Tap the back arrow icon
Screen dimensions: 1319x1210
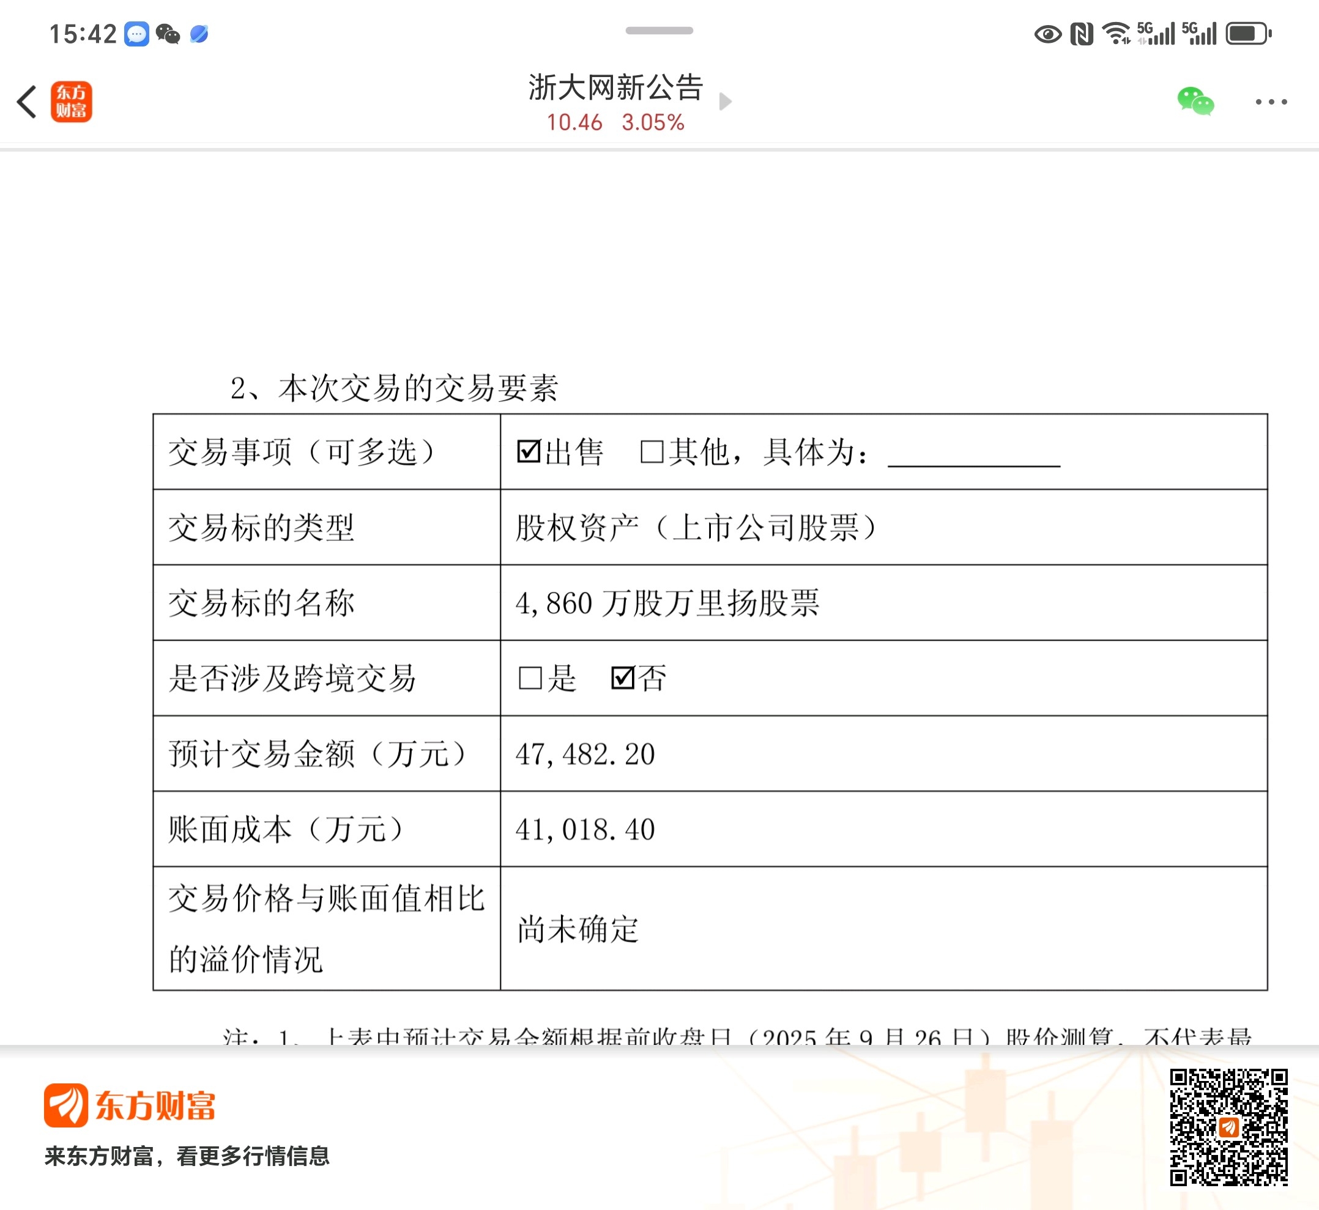tap(27, 102)
